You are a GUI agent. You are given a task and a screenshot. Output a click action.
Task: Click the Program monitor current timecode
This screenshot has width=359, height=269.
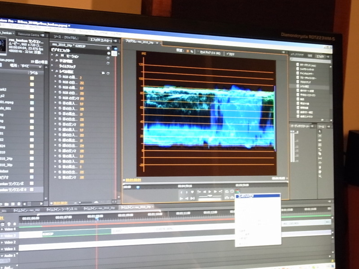tap(133, 180)
